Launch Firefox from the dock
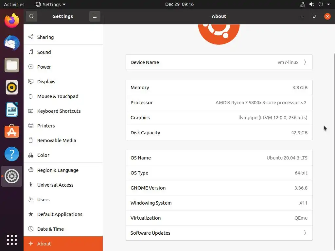The image size is (335, 251). tap(12, 21)
